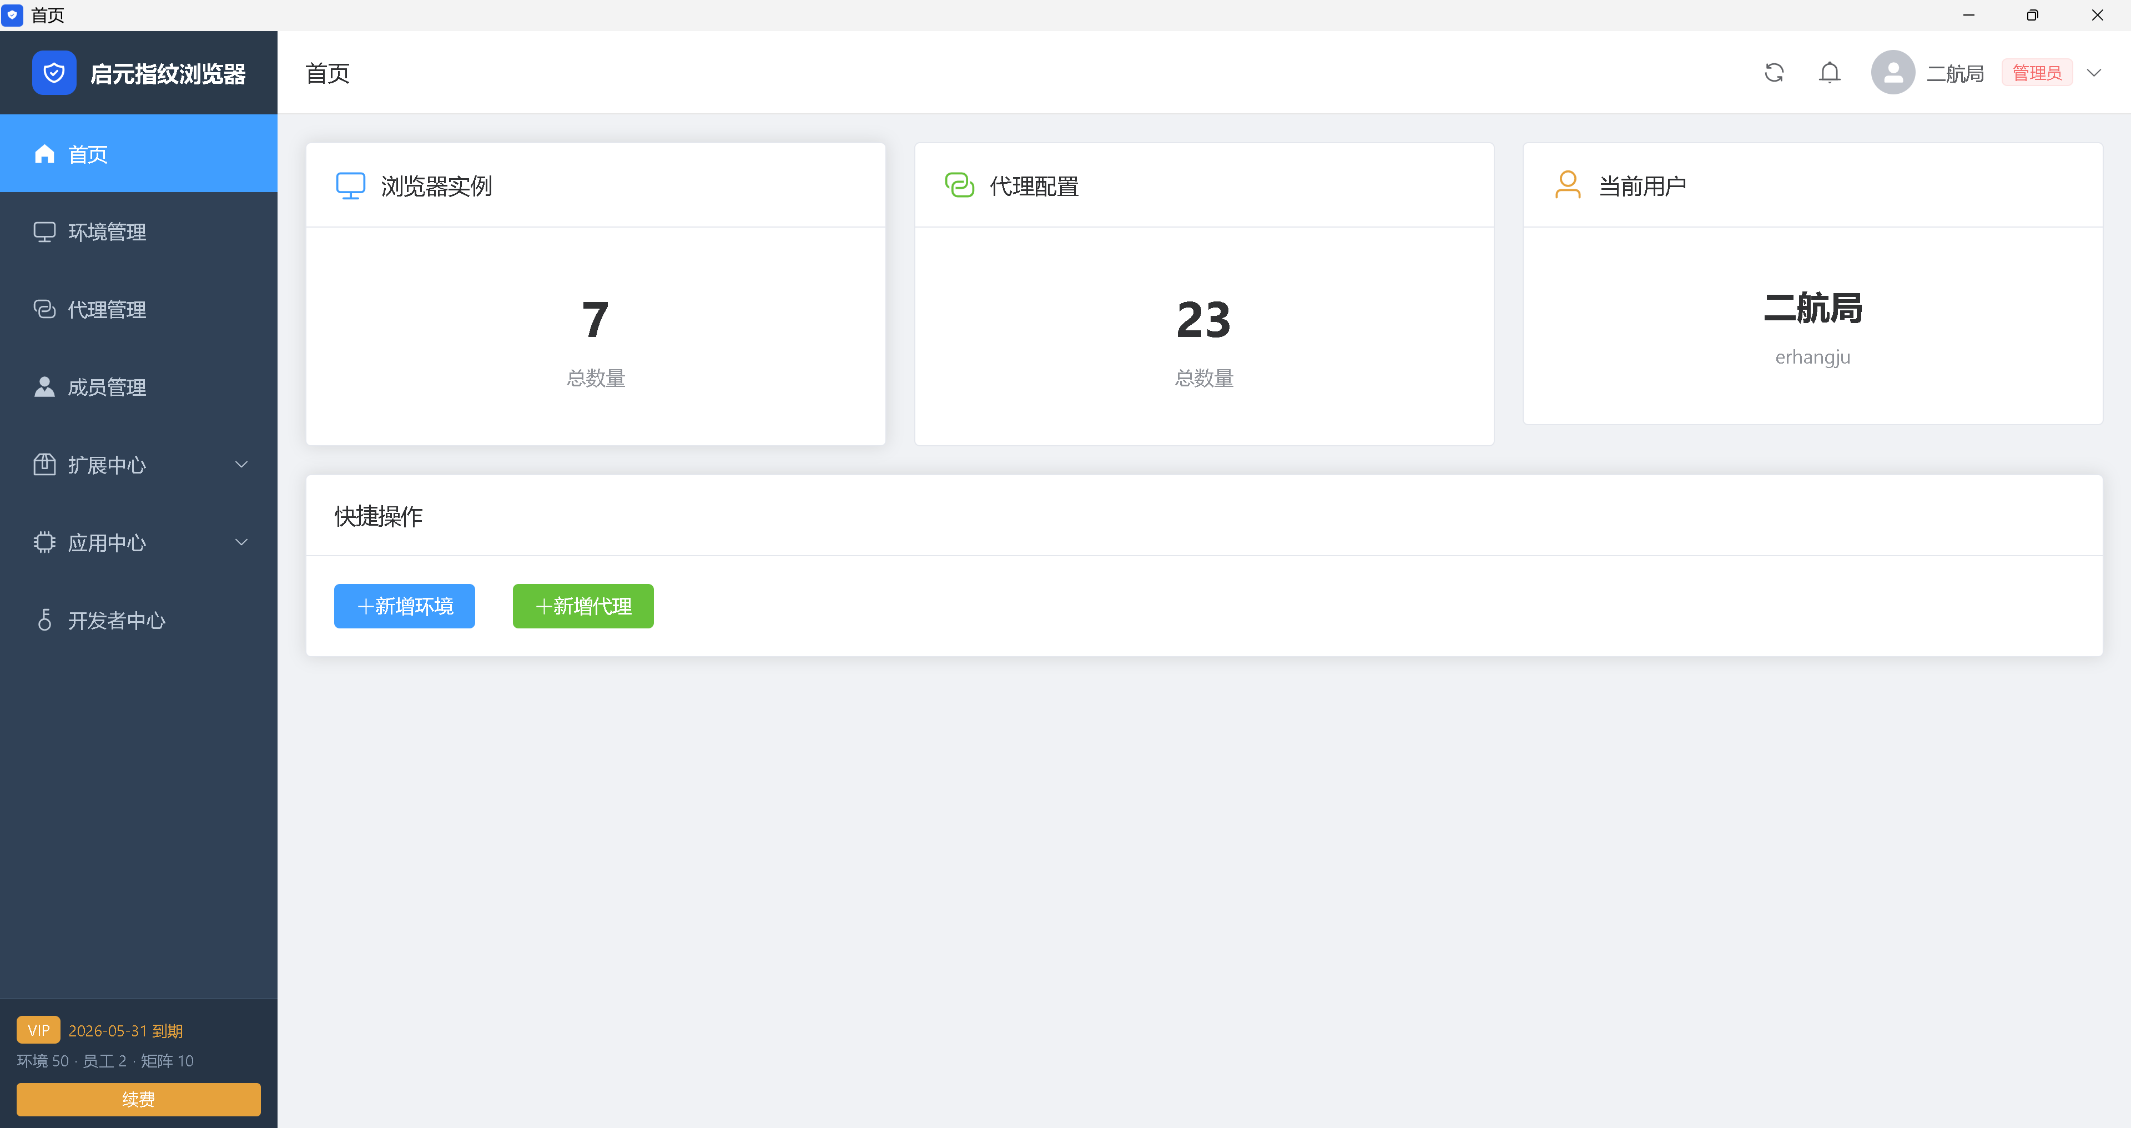
Task: Click the person icon beside 成员管理
Action: tap(44, 387)
